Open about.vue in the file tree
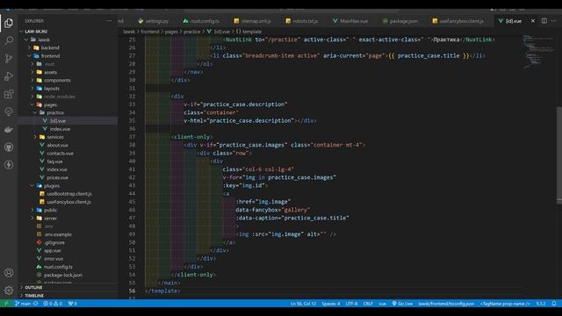 (68, 145)
